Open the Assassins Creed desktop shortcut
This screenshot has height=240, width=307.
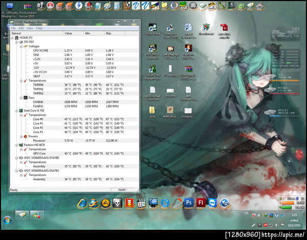(170, 31)
